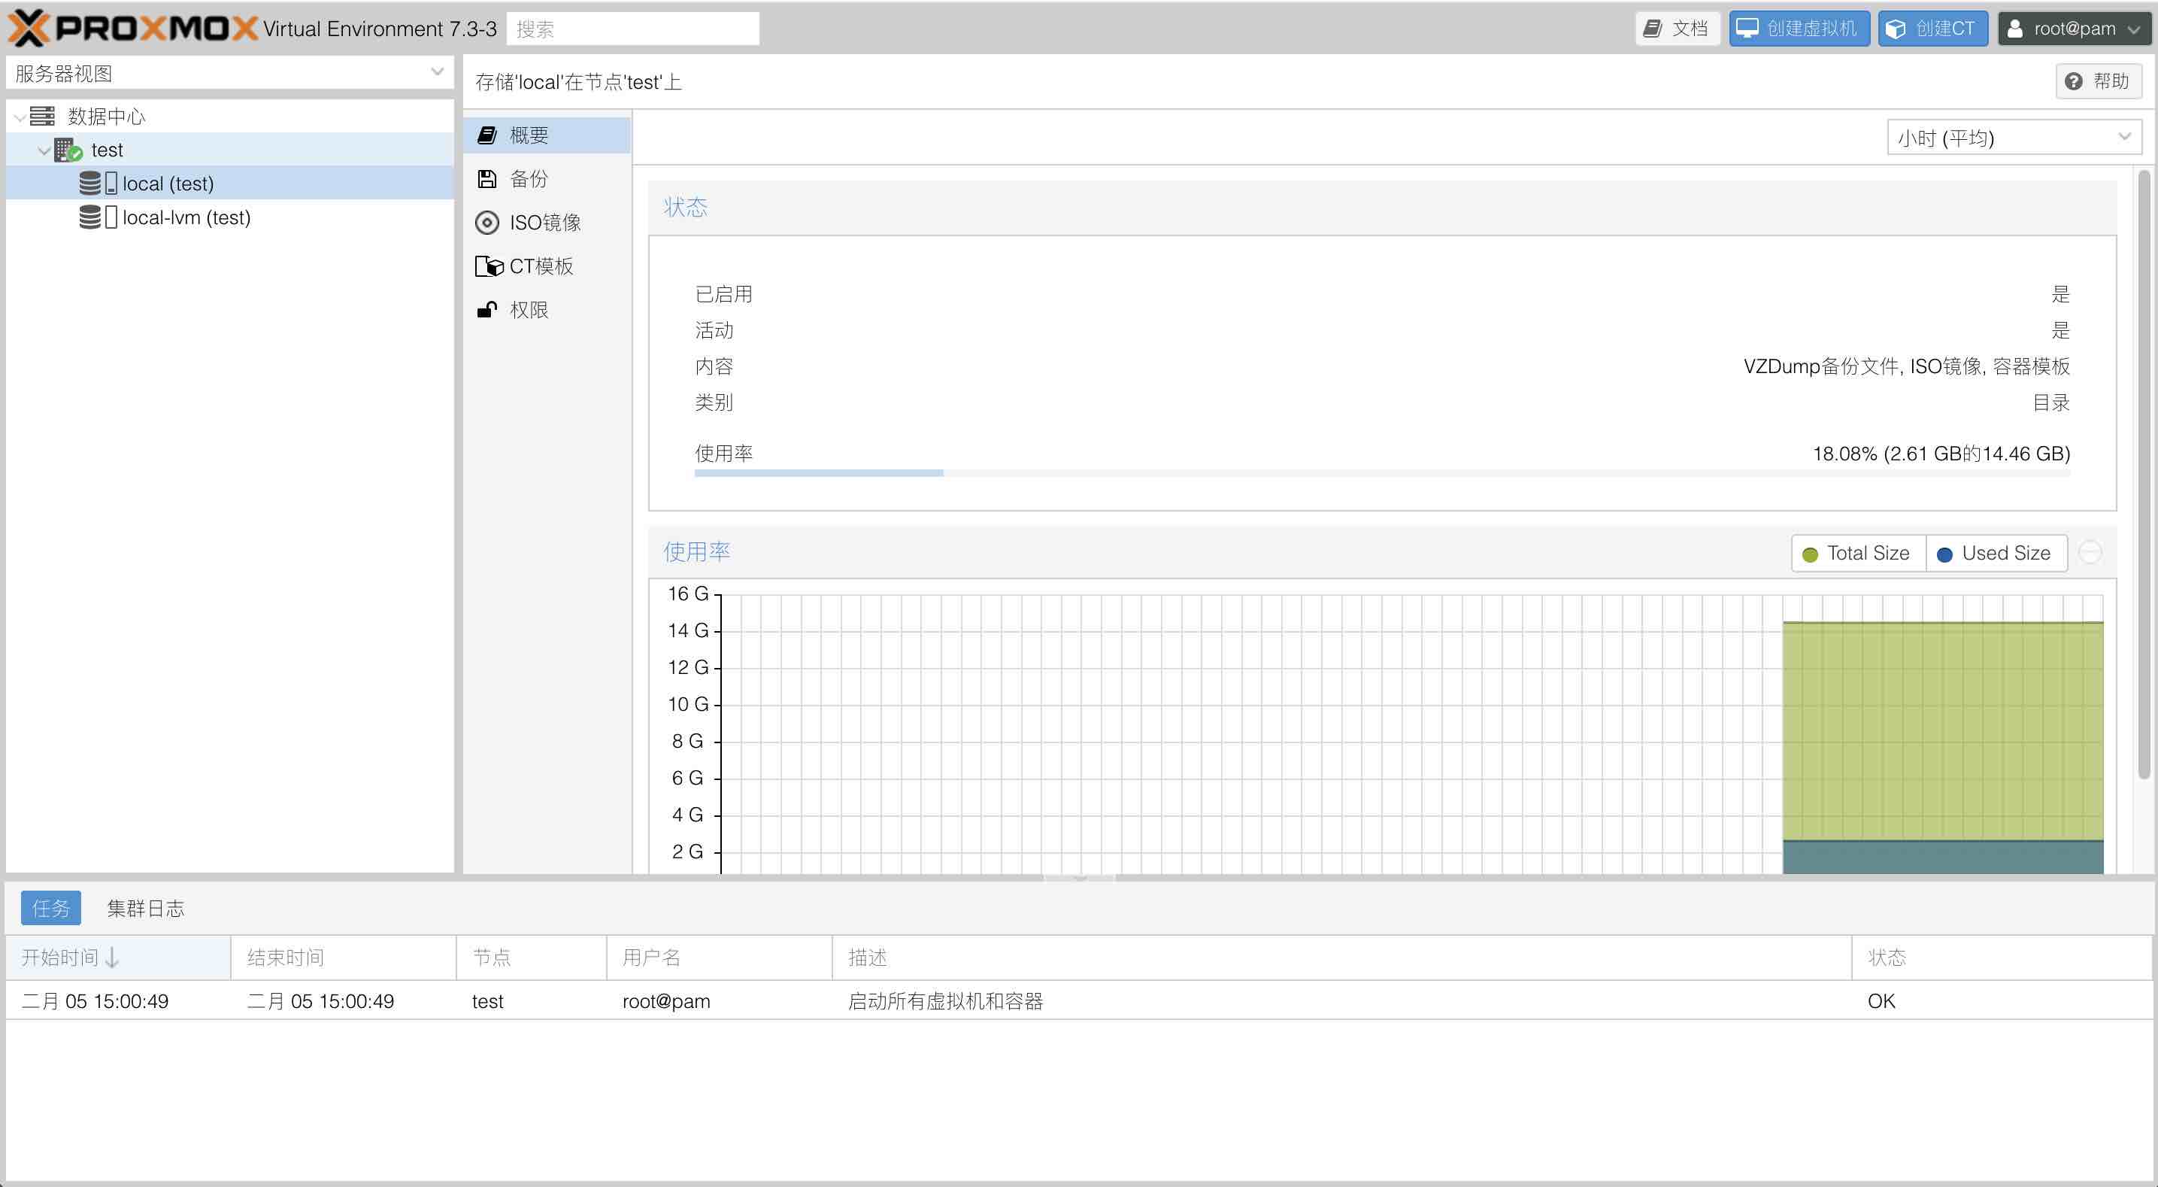Click the 帮助 help button
Screen dimensions: 2158x1187
click(x=2098, y=81)
